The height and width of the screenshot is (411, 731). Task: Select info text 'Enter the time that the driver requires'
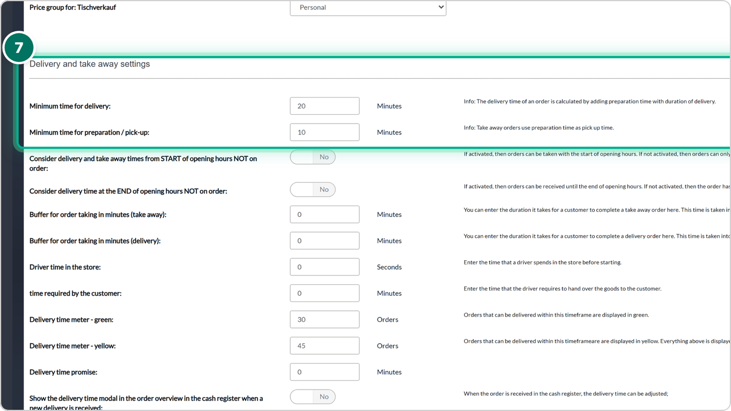click(x=562, y=288)
